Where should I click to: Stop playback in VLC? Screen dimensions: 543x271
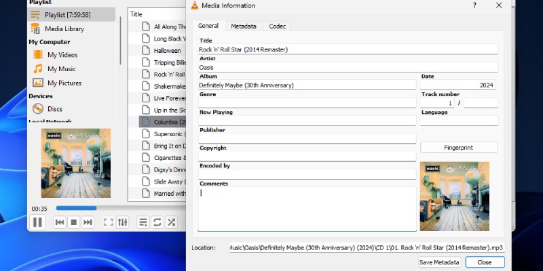74,222
